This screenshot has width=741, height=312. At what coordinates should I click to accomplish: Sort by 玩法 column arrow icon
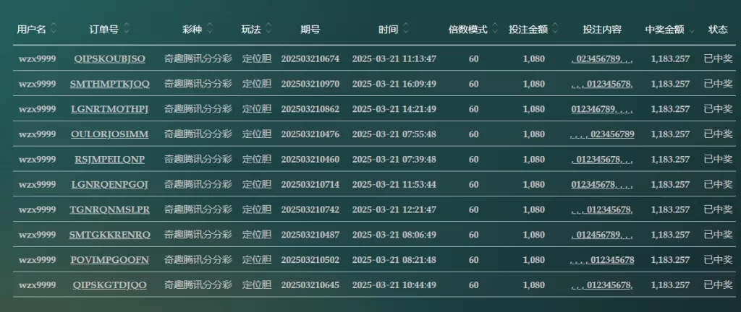268,29
